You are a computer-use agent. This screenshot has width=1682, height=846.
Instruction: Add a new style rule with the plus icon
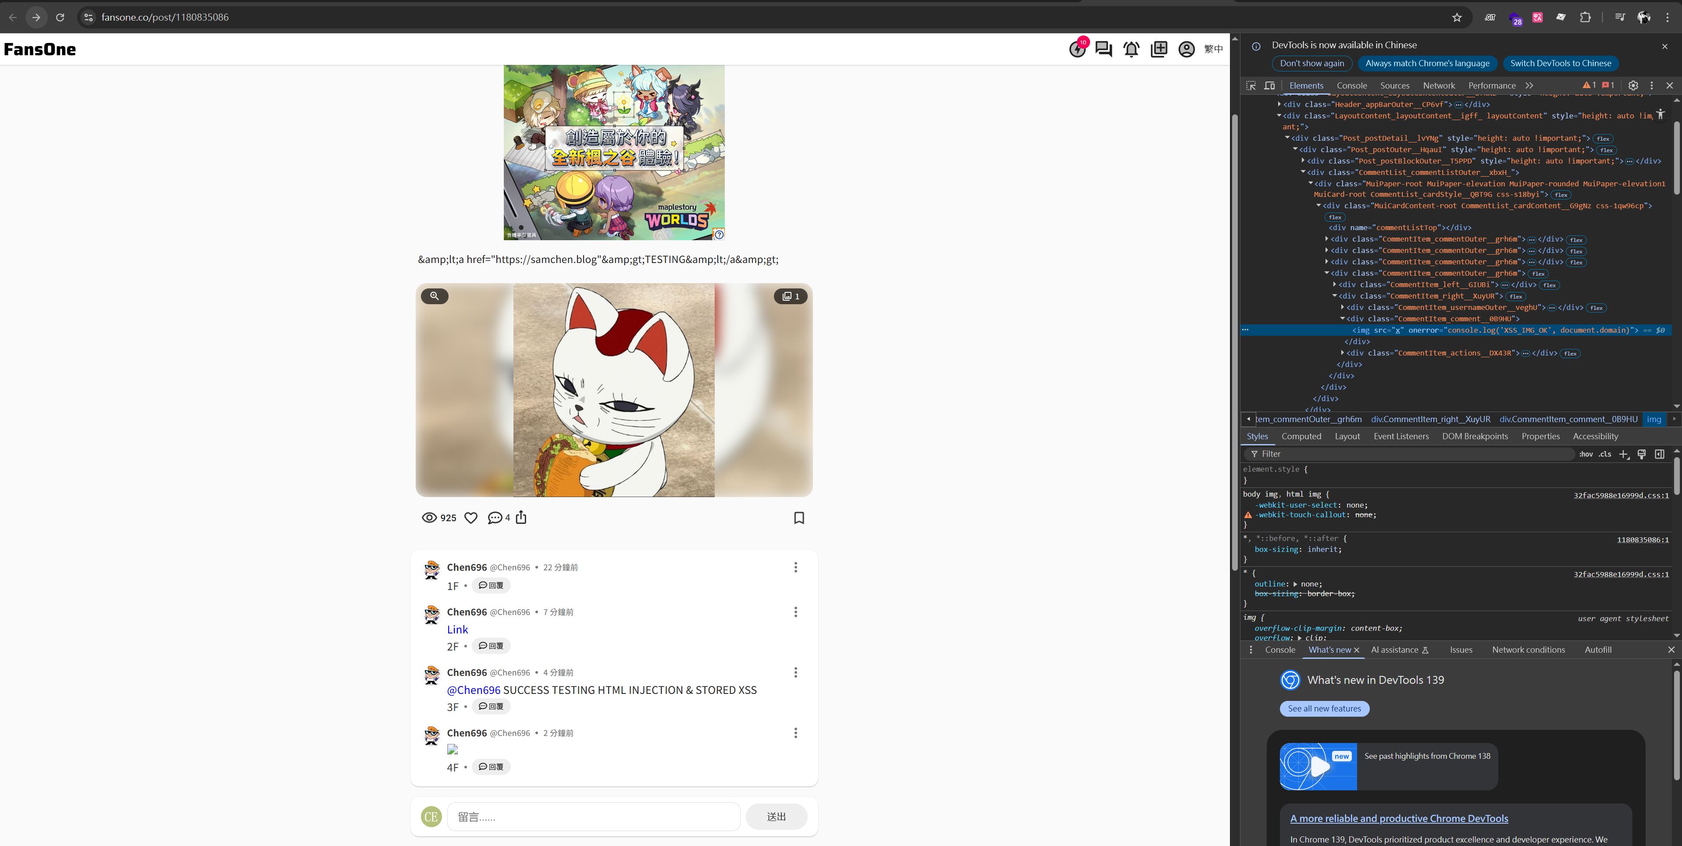click(1624, 454)
